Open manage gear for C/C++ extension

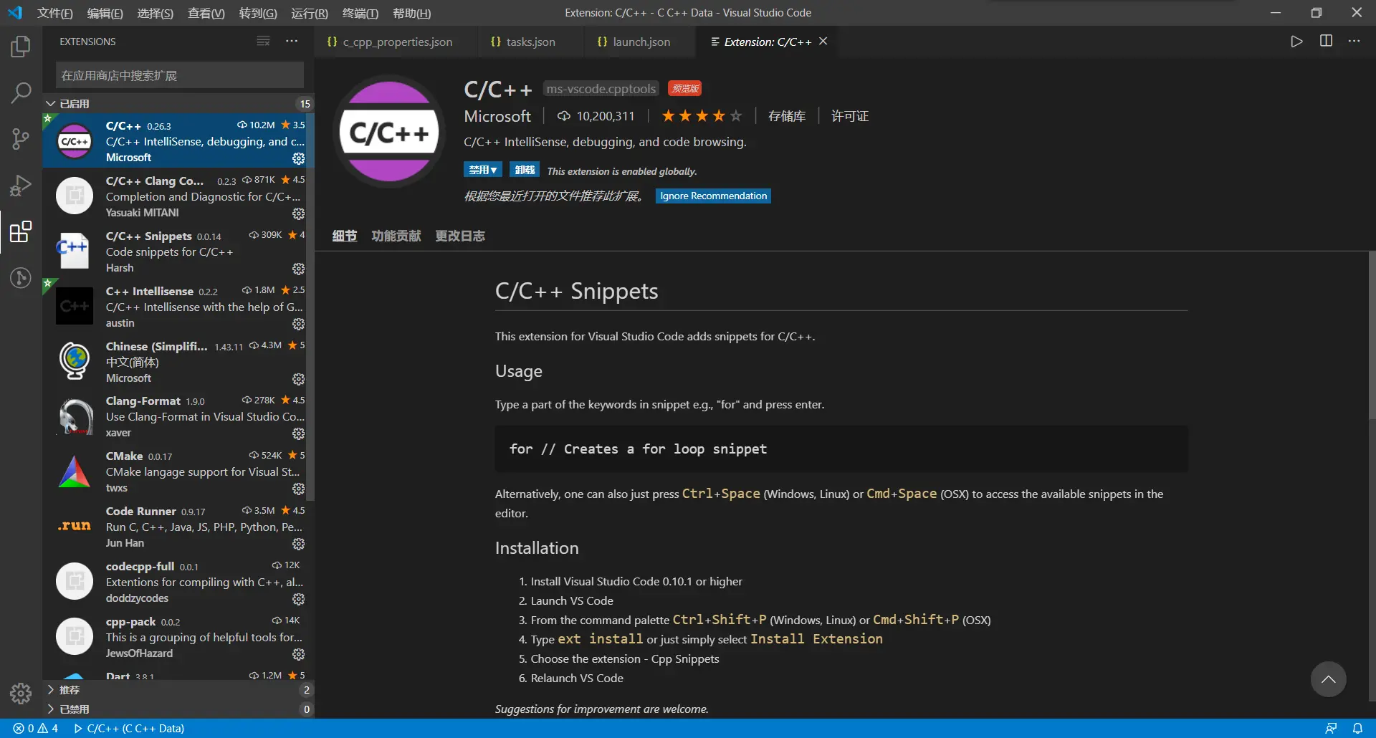pyautogui.click(x=299, y=158)
